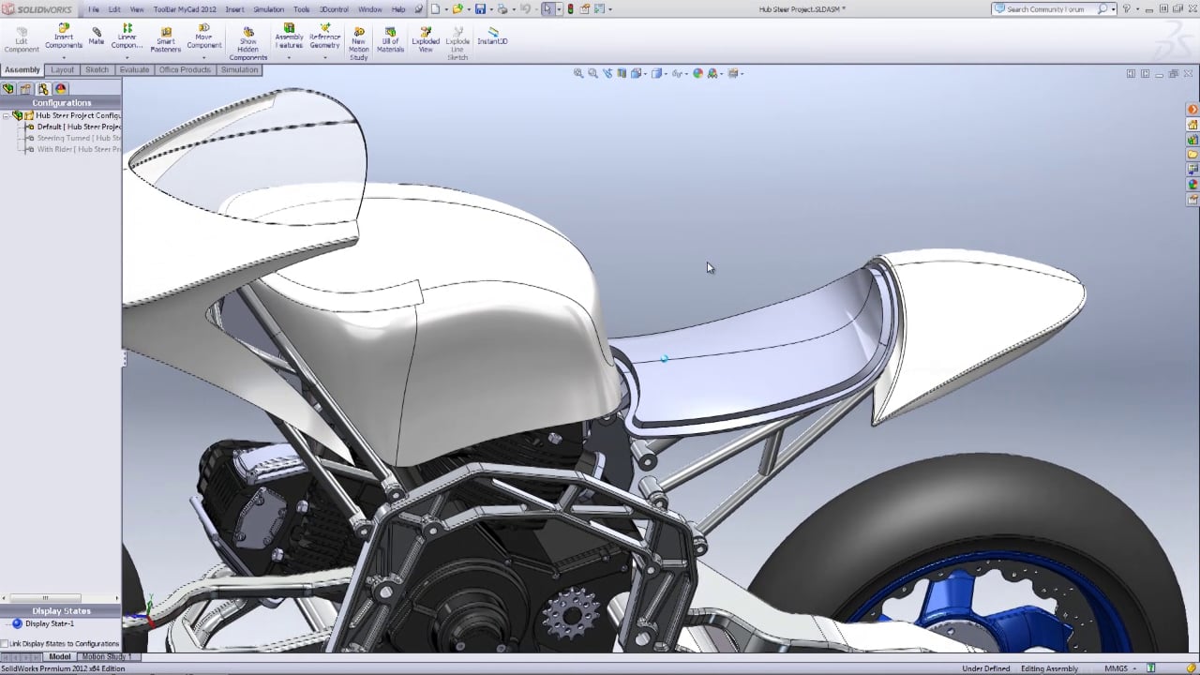This screenshot has height=675, width=1200.
Task: Select the Mate tool
Action: (97, 36)
